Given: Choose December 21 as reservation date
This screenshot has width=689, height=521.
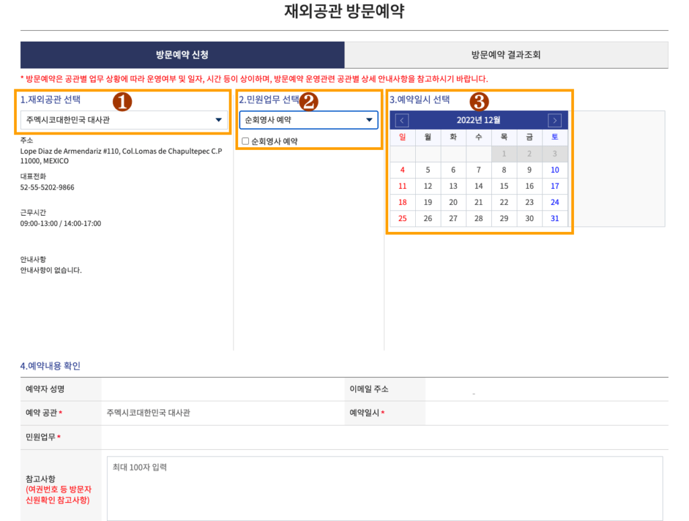Looking at the screenshot, I should pyautogui.click(x=478, y=202).
